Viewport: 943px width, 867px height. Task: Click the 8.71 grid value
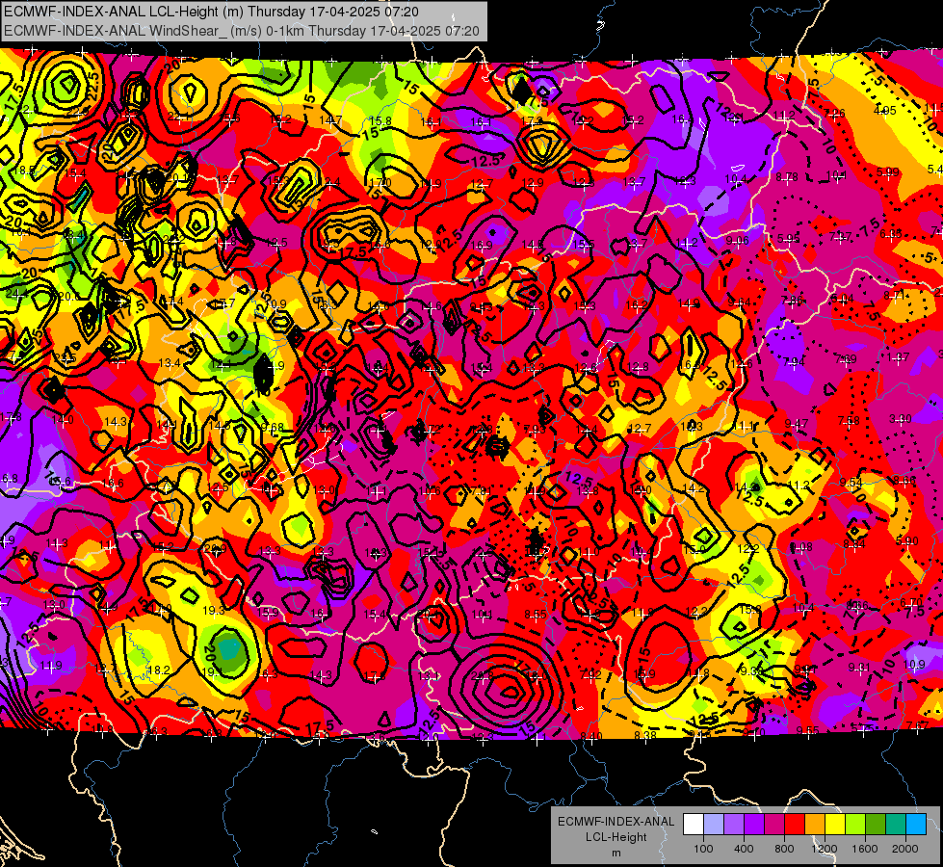coord(895,296)
